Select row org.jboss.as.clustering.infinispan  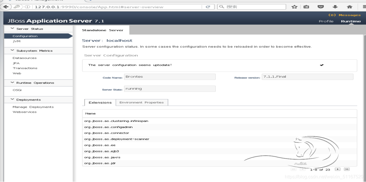click(x=220, y=121)
